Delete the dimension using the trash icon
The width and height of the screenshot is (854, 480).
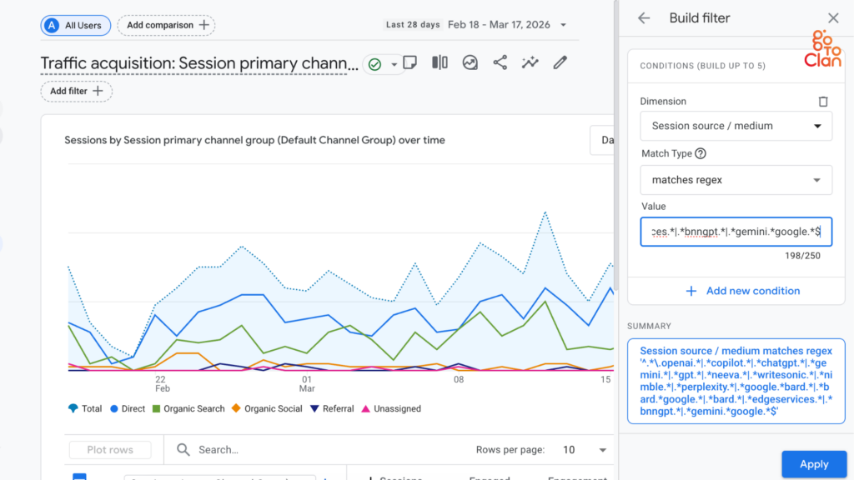point(824,100)
